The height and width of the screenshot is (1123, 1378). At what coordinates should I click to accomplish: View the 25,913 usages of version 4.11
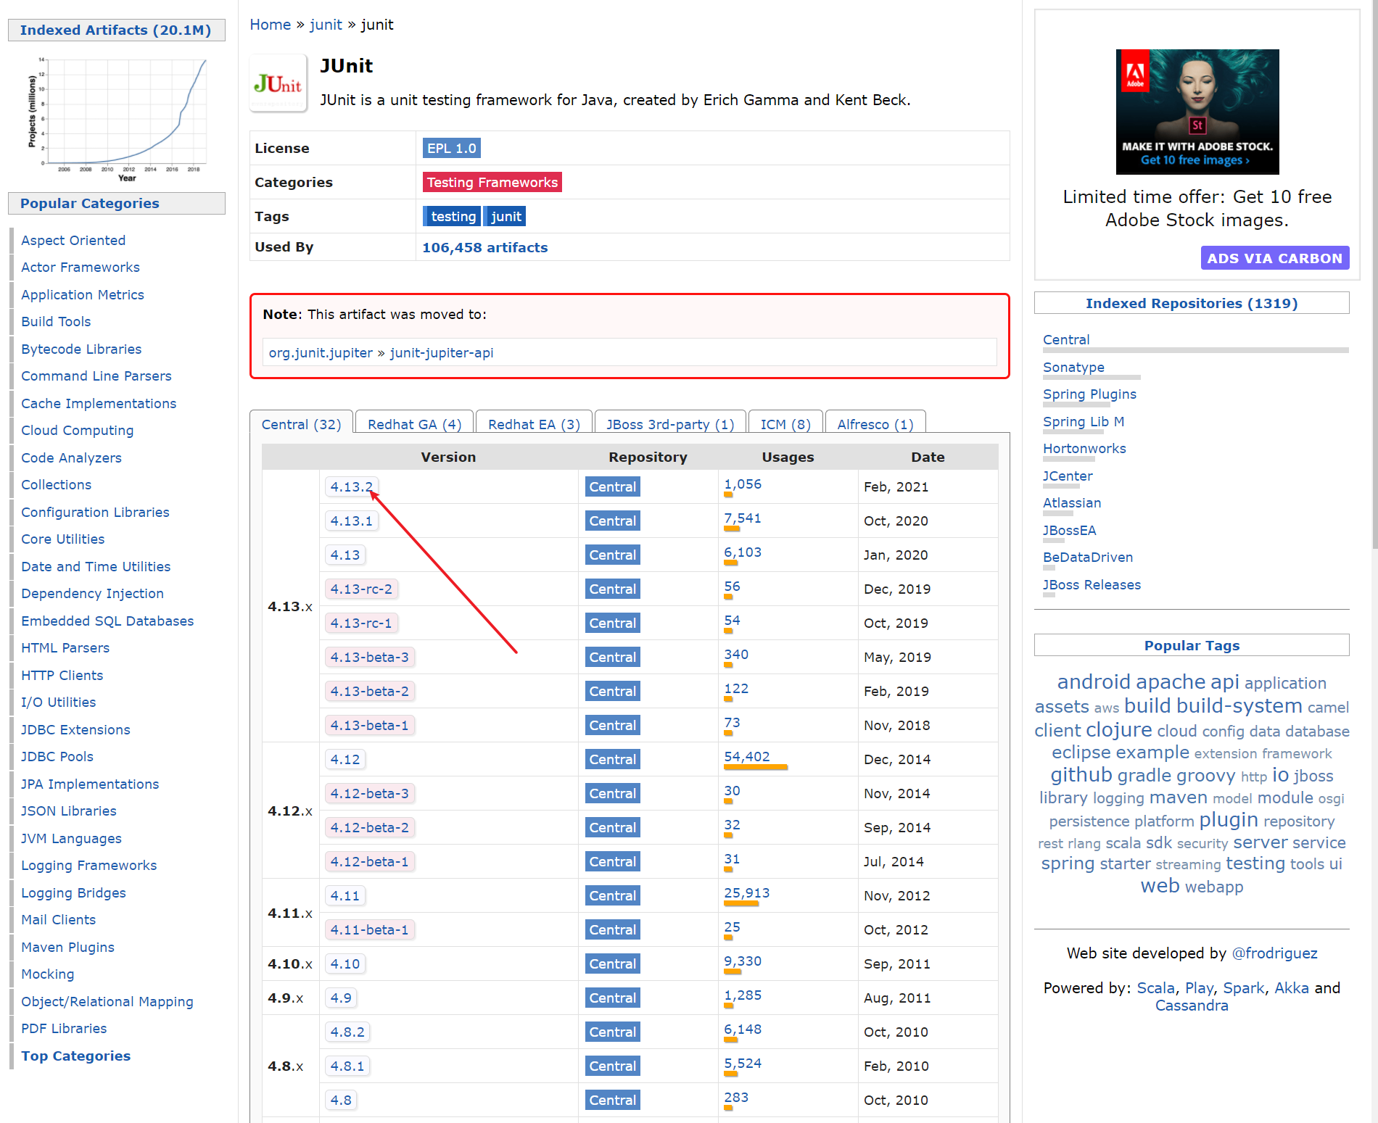tap(747, 892)
